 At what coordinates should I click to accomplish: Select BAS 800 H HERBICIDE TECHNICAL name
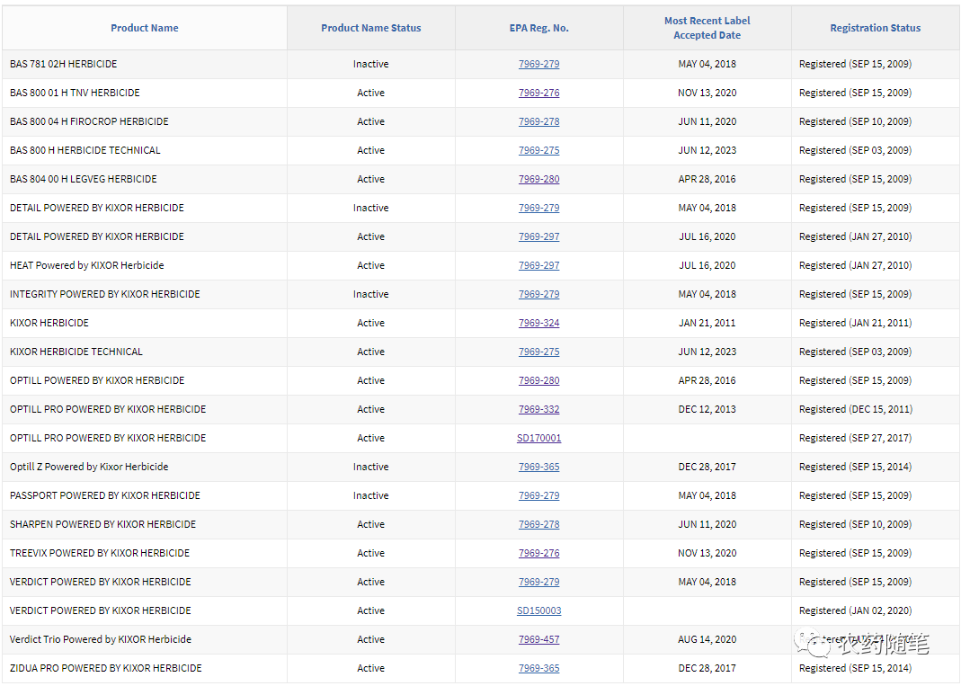[x=85, y=150]
